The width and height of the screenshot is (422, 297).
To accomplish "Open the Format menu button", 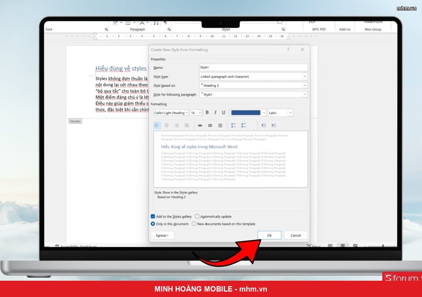I will click(162, 236).
